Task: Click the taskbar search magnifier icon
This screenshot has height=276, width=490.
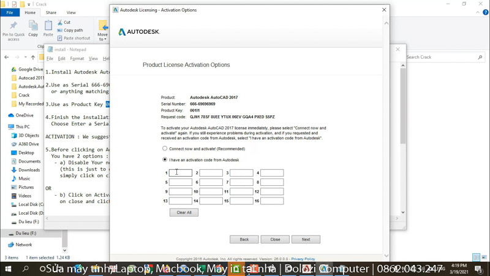Action: pyautogui.click(x=26, y=269)
